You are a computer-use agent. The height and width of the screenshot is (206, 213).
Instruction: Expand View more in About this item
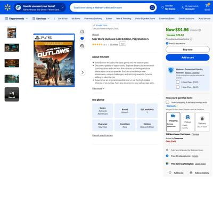coord(98,88)
